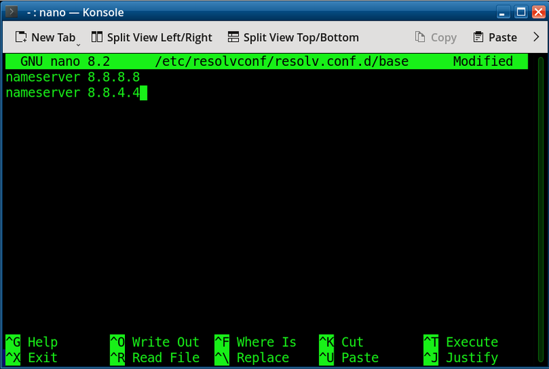The height and width of the screenshot is (369, 549).
Task: Click the ^U Paste shortcut in nano
Action: click(349, 358)
